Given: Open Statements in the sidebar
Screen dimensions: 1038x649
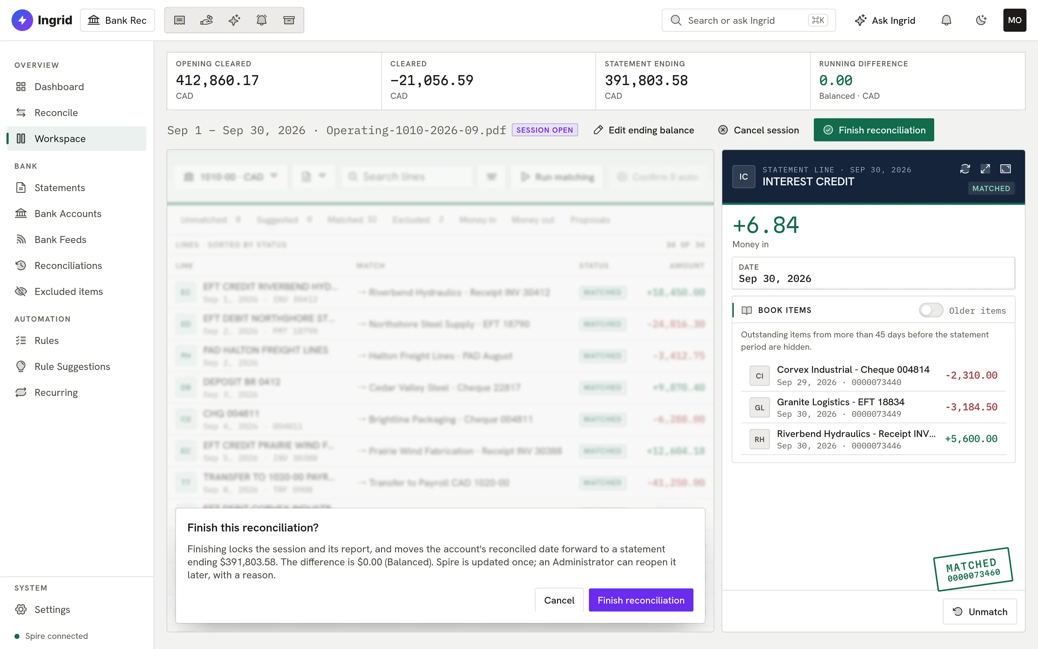Looking at the screenshot, I should [76, 187].
